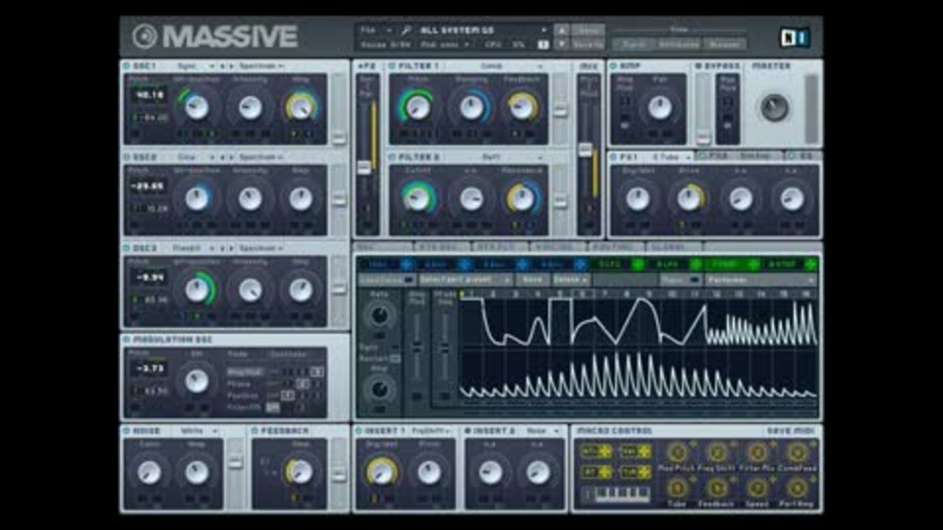This screenshot has height=530, width=943.
Task: Click the Speed macro knob
Action: pos(757,488)
